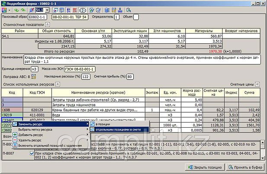Click the empty Объем input field

136,17
